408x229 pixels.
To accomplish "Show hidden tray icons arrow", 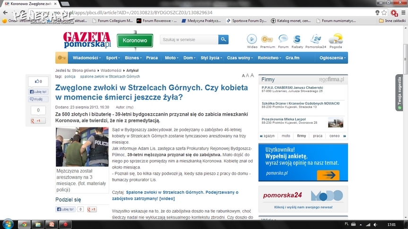I will (361, 225).
